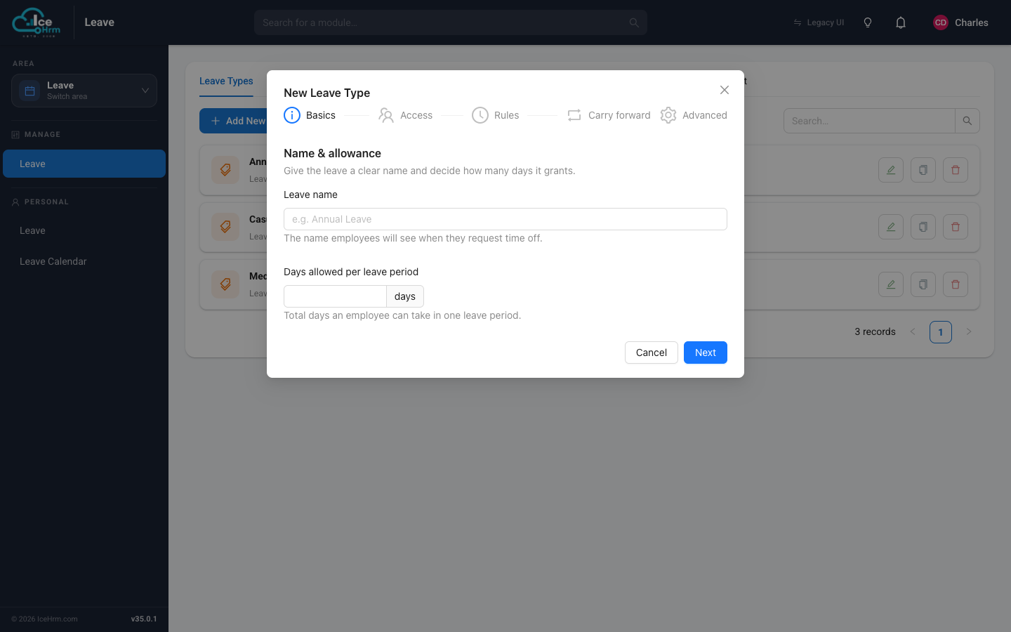Click the red delete icon in third leave row

tap(956, 284)
